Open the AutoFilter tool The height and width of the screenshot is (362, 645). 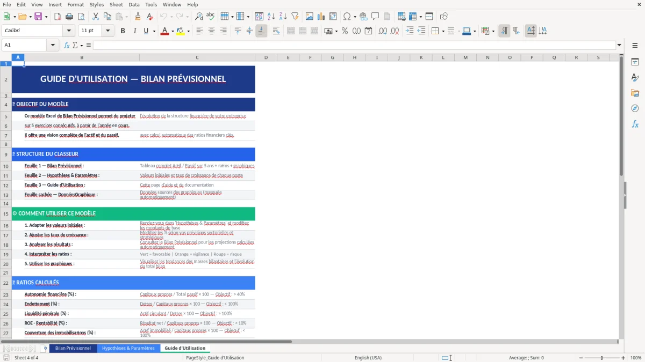[294, 16]
